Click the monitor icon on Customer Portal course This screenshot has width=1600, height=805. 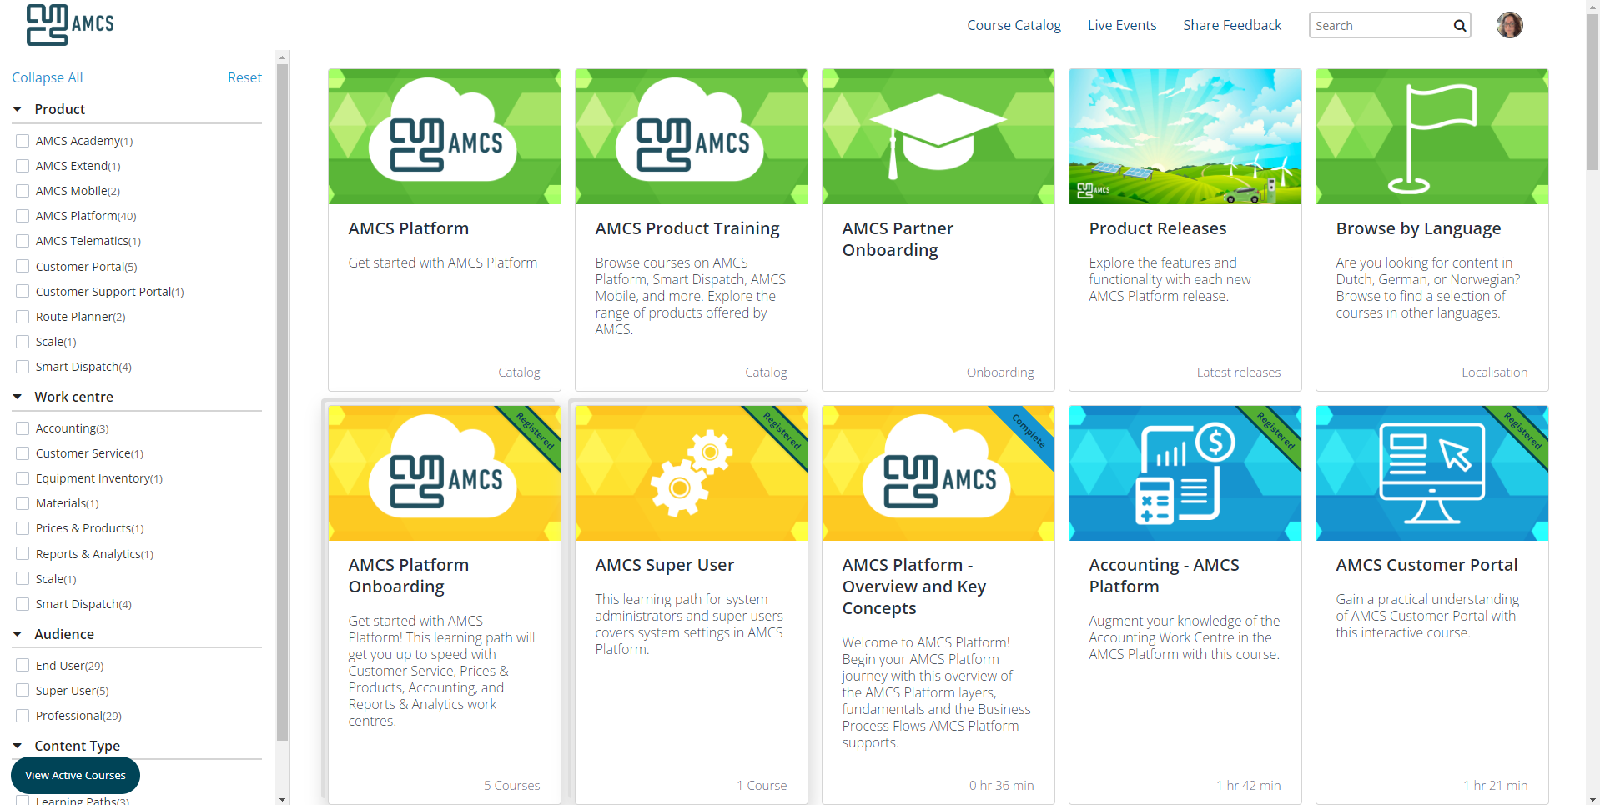tap(1431, 473)
